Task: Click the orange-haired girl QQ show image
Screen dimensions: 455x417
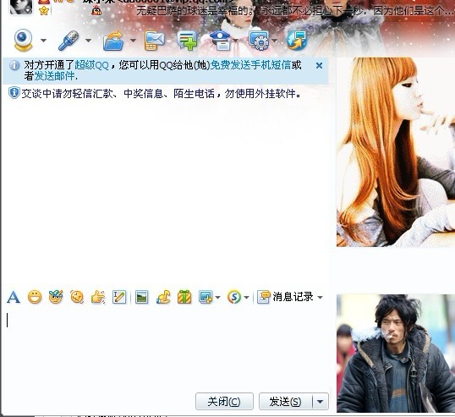Action: [396, 152]
